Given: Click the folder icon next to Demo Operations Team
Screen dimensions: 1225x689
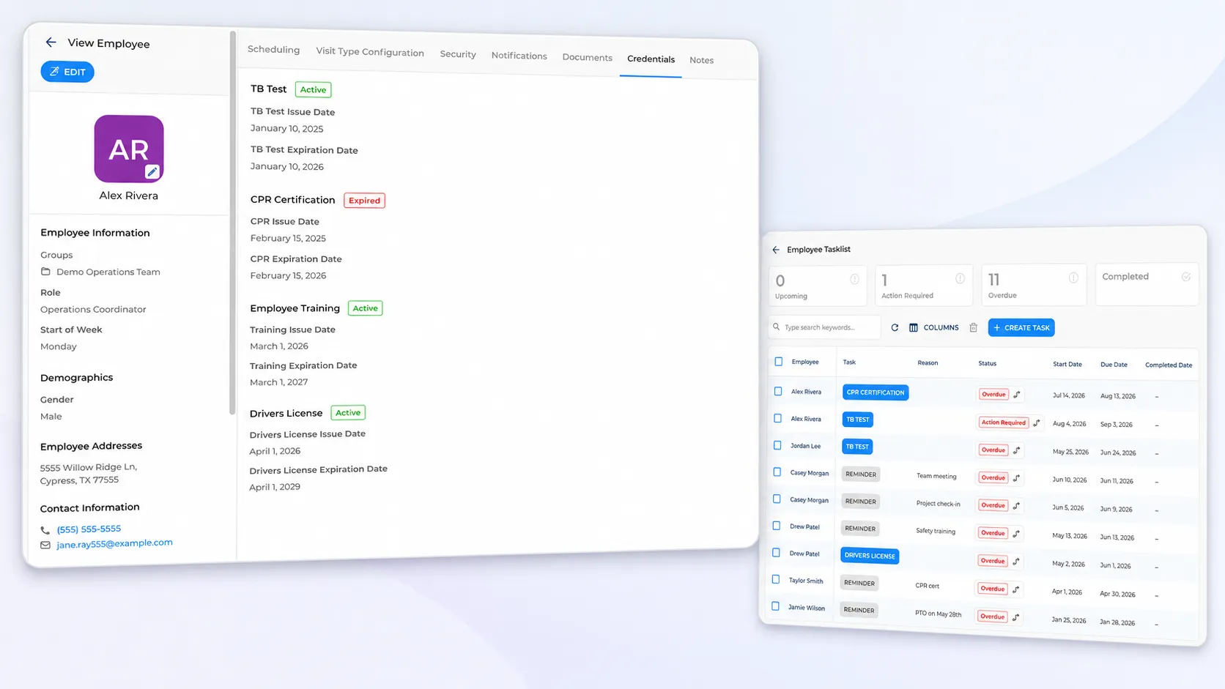Looking at the screenshot, I should tap(45, 272).
